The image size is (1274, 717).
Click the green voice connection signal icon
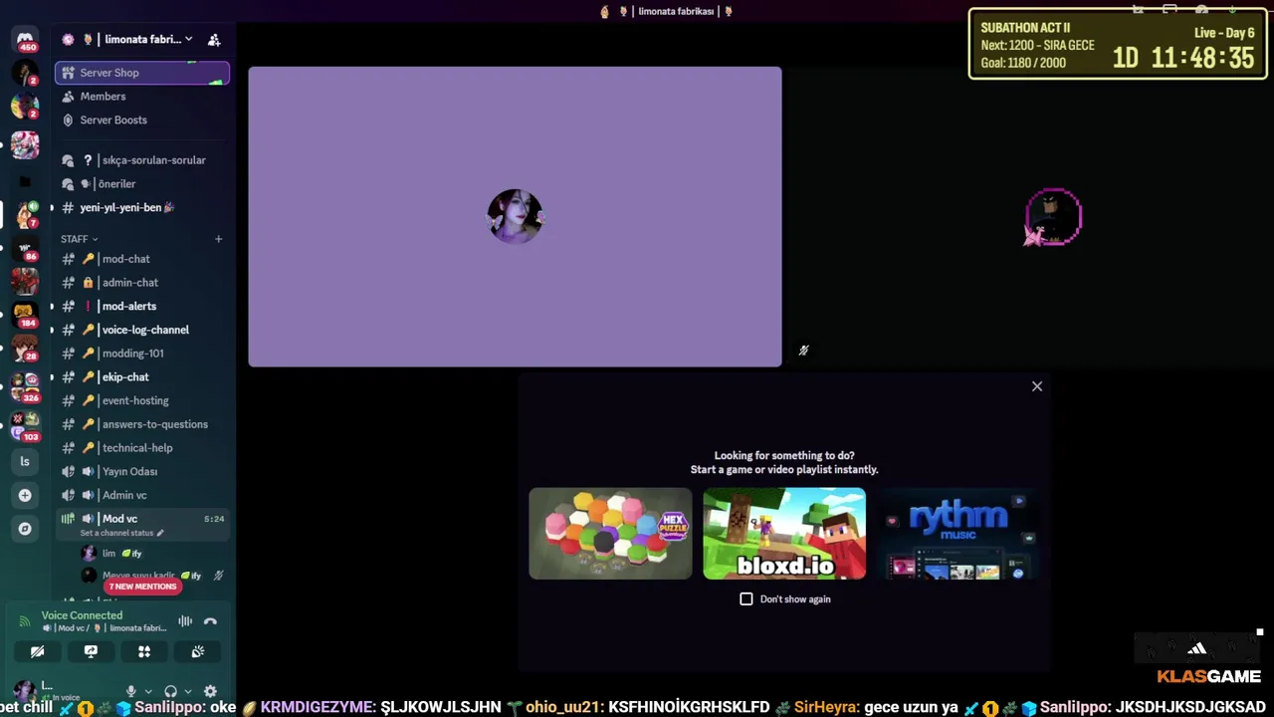pos(25,621)
